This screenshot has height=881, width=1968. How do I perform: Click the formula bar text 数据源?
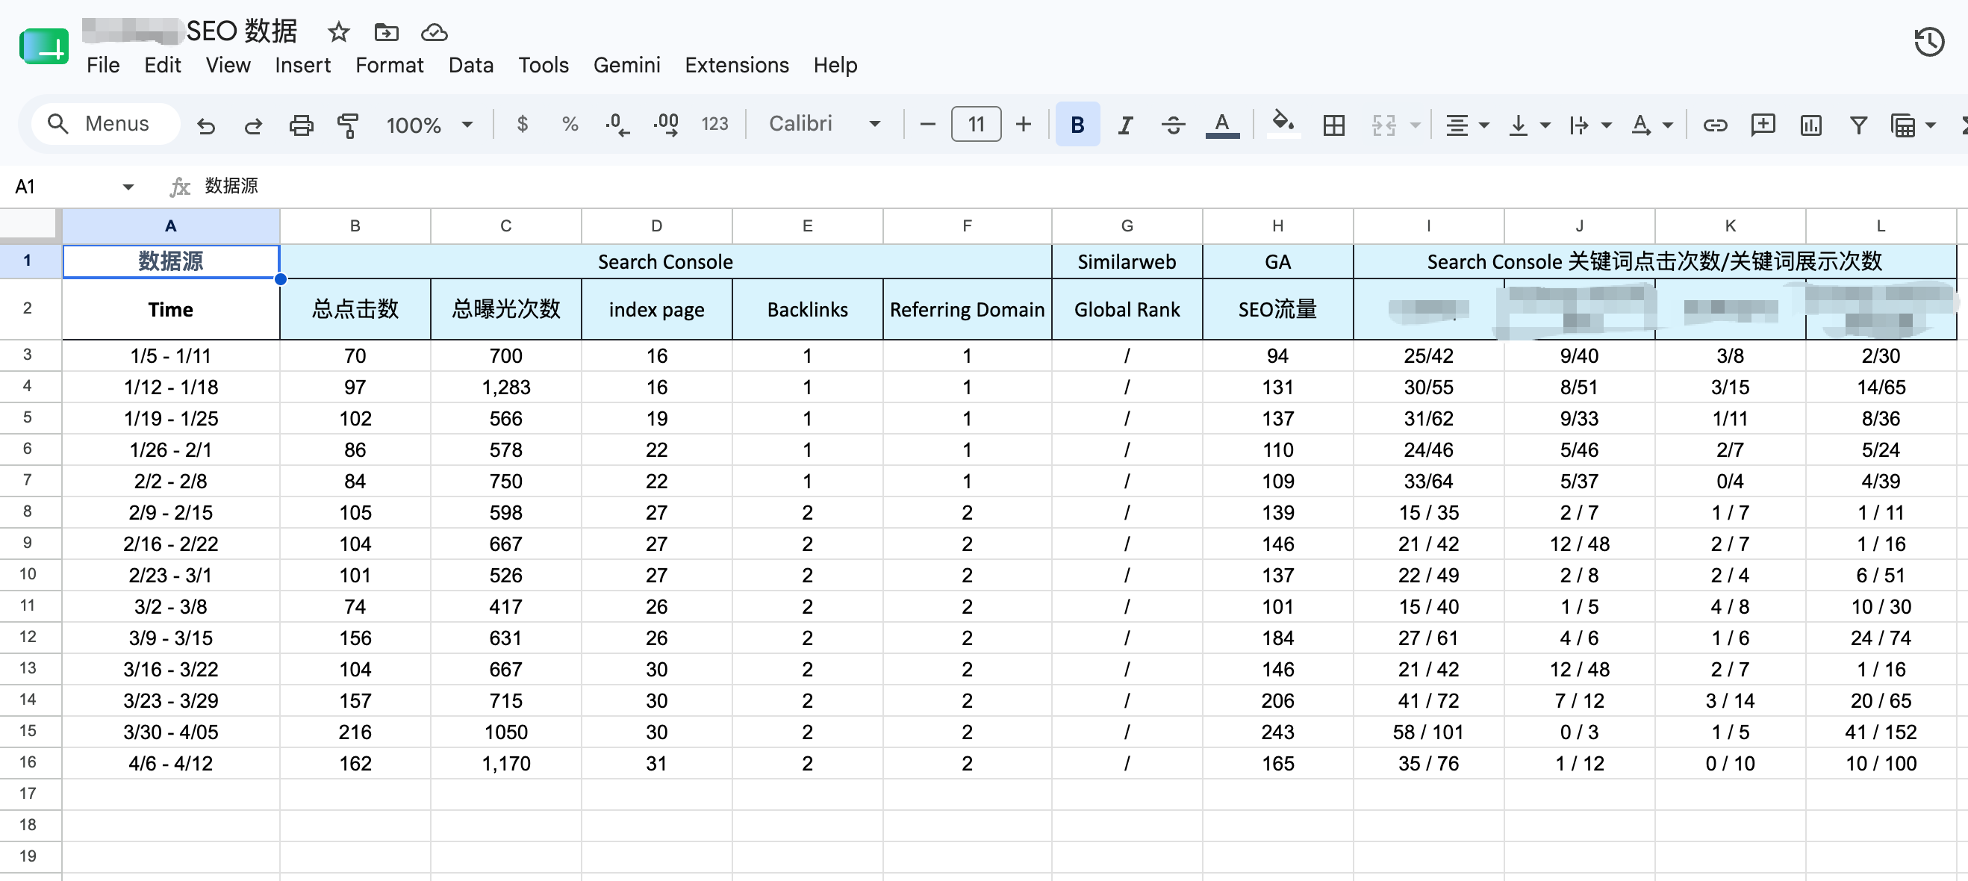[x=231, y=186]
